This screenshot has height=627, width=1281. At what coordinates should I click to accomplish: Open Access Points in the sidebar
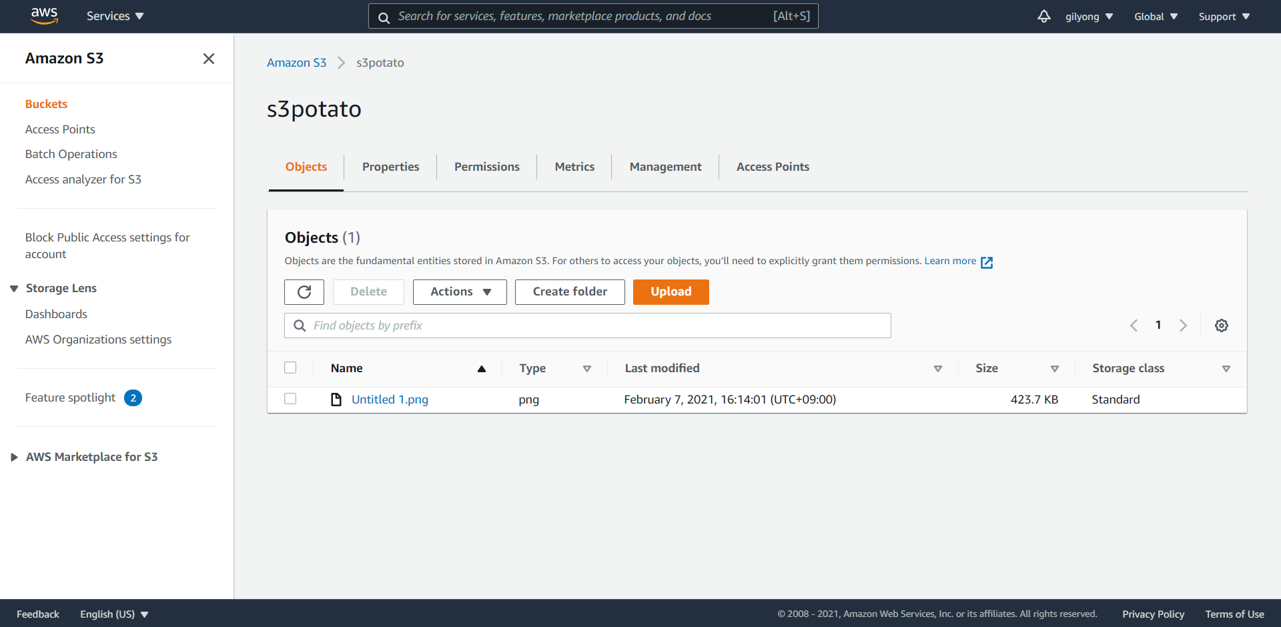(x=60, y=129)
